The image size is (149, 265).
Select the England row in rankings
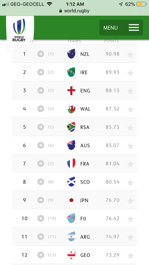coord(74,90)
